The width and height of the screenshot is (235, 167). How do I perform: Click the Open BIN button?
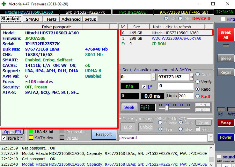12,132
